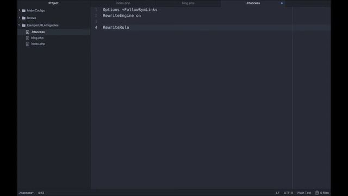Select the MejorCodigo folder name
The height and width of the screenshot is (196, 348).
coord(36,10)
